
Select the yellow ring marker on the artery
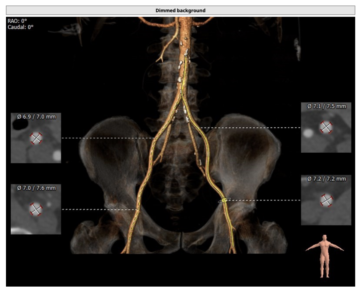(224, 200)
